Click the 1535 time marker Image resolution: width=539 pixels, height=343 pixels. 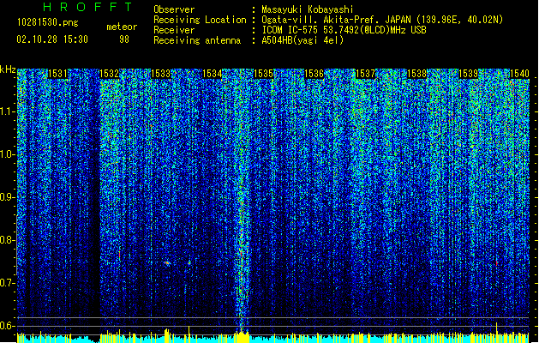point(263,74)
